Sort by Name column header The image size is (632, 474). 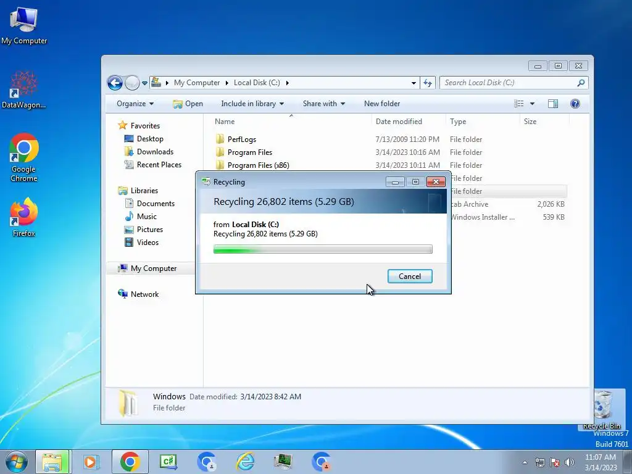(290, 122)
